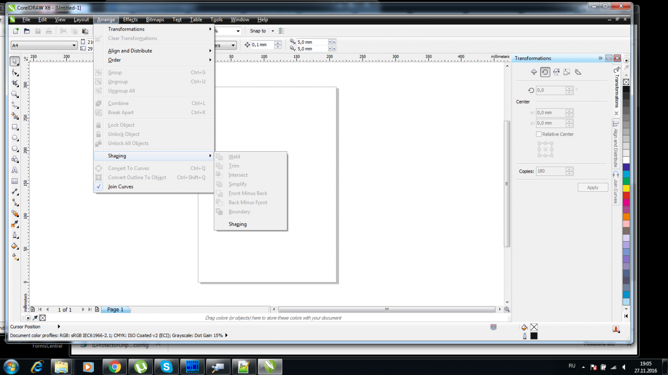
Task: Expand the Align and Distribute submenu
Action: pyautogui.click(x=154, y=51)
